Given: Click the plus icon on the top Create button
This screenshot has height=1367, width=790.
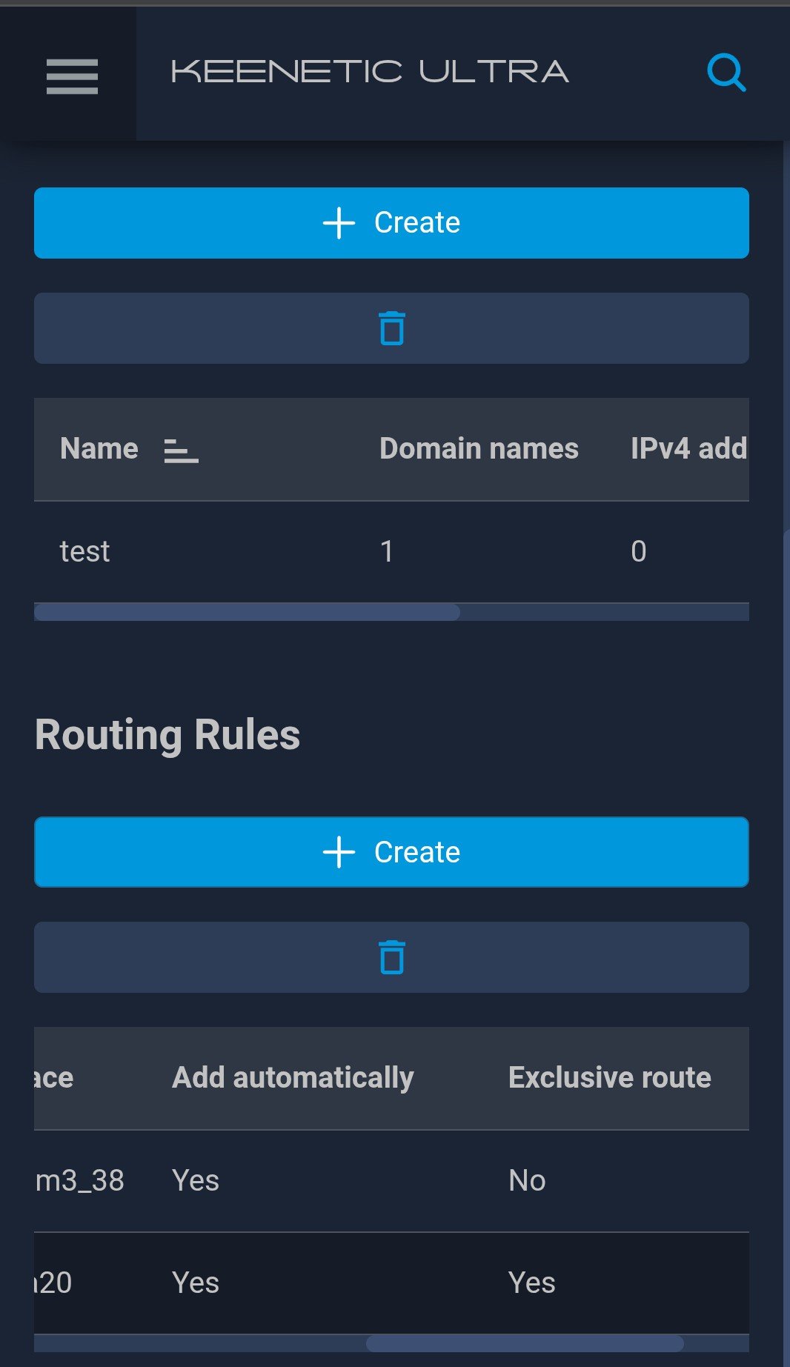Looking at the screenshot, I should click(x=339, y=223).
